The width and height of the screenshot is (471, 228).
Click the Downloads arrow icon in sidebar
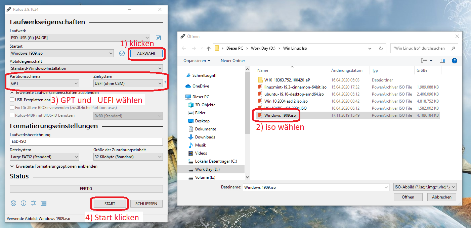[191, 137]
